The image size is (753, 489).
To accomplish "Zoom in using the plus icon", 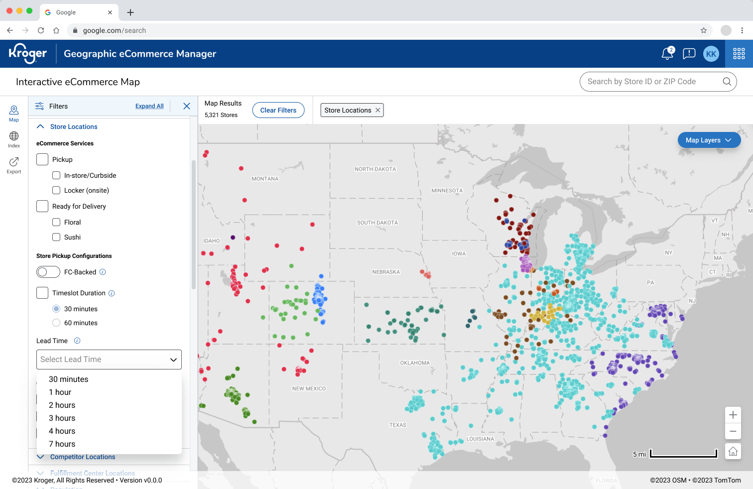I will 733,415.
